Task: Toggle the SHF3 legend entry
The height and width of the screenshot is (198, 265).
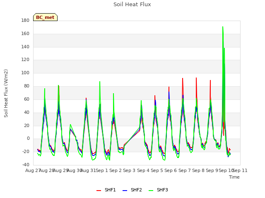Action: [158, 190]
